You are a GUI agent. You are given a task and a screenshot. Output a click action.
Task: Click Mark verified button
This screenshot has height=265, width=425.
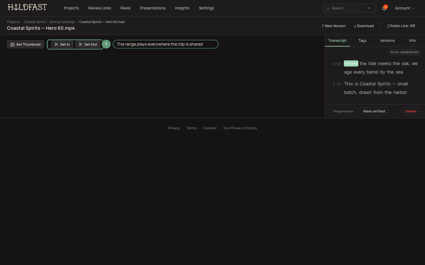pyautogui.click(x=374, y=111)
